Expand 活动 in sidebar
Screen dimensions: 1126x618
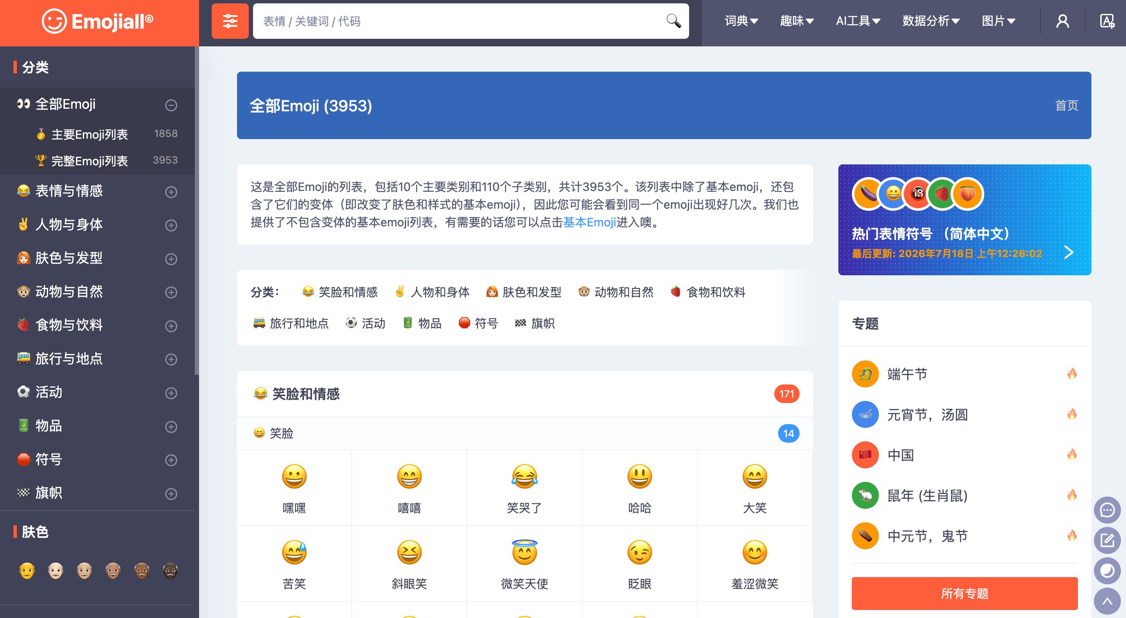point(171,393)
